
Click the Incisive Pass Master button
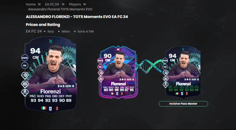tap(183, 104)
